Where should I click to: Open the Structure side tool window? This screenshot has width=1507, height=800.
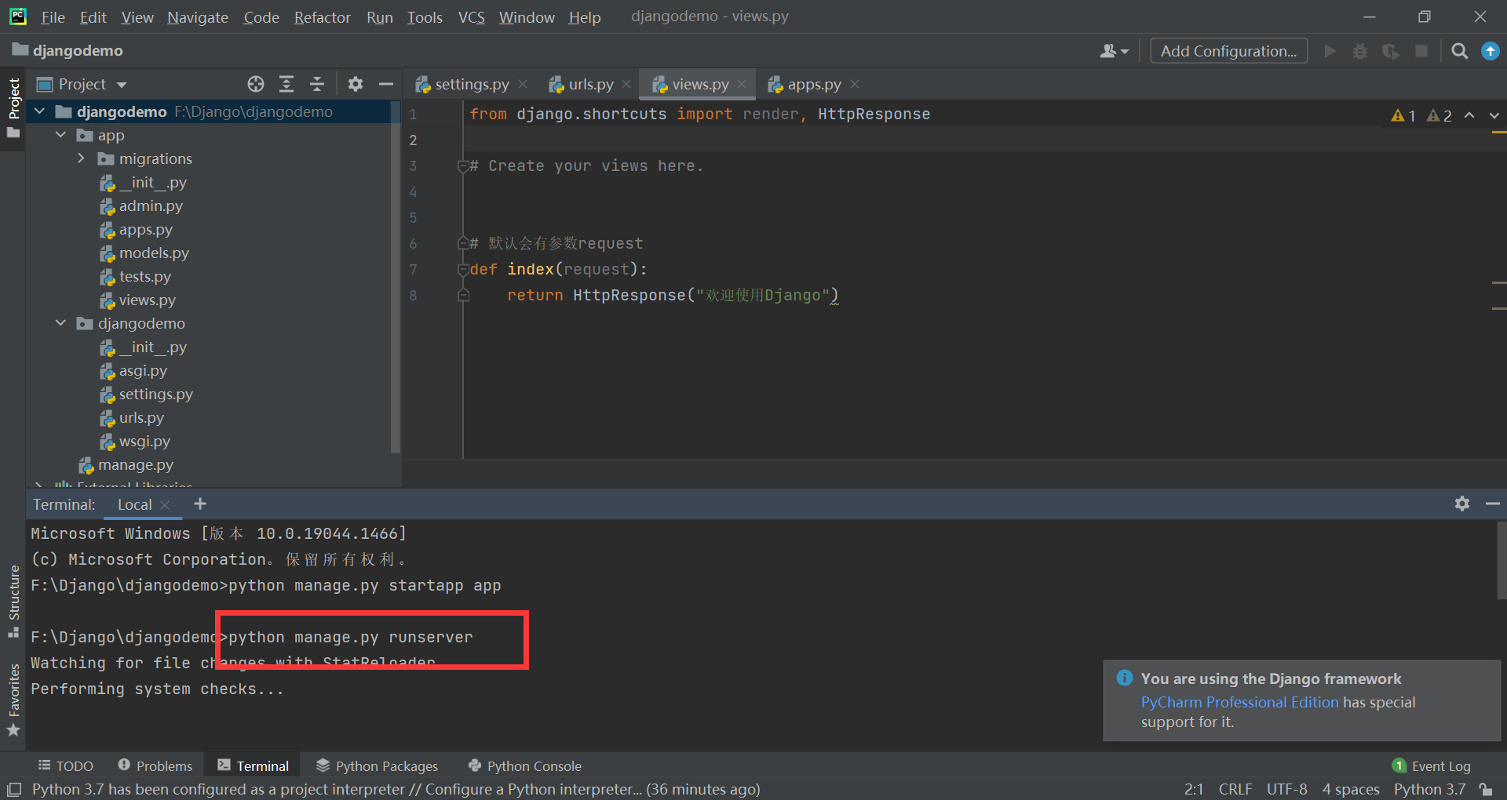tap(13, 602)
